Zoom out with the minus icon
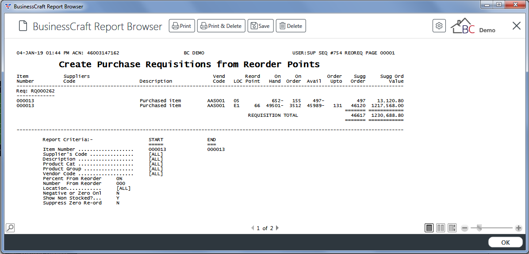 pyautogui.click(x=464, y=228)
